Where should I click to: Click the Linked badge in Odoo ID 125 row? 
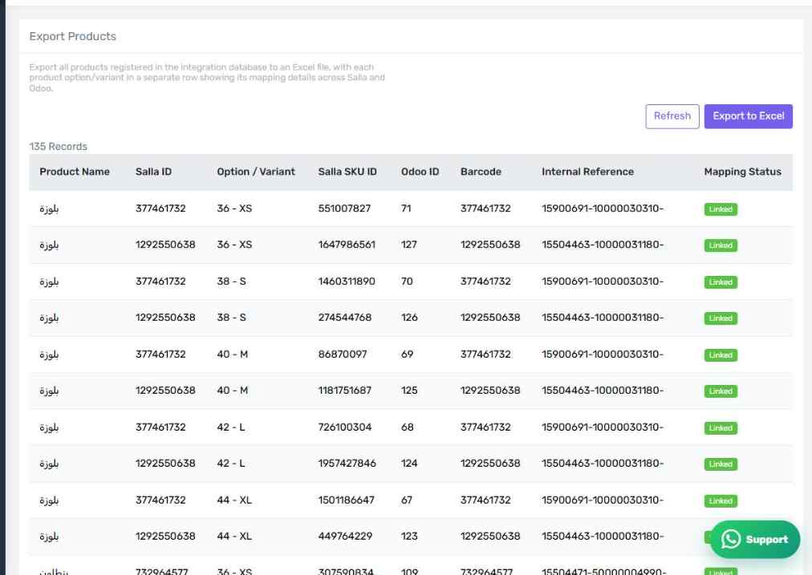pyautogui.click(x=721, y=391)
